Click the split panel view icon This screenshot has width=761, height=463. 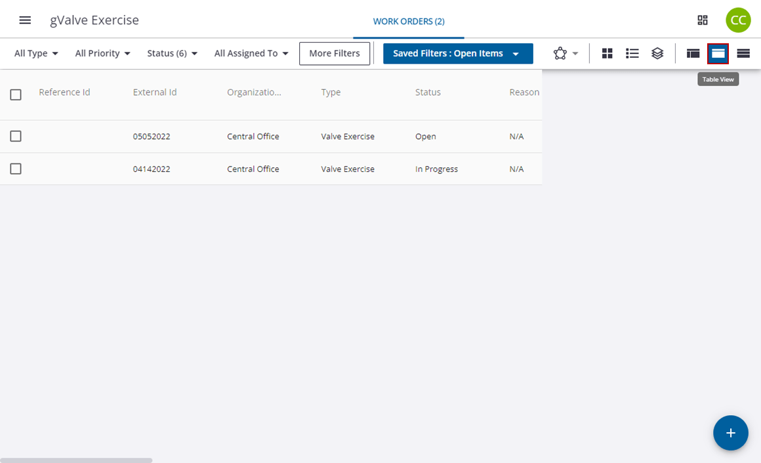693,53
